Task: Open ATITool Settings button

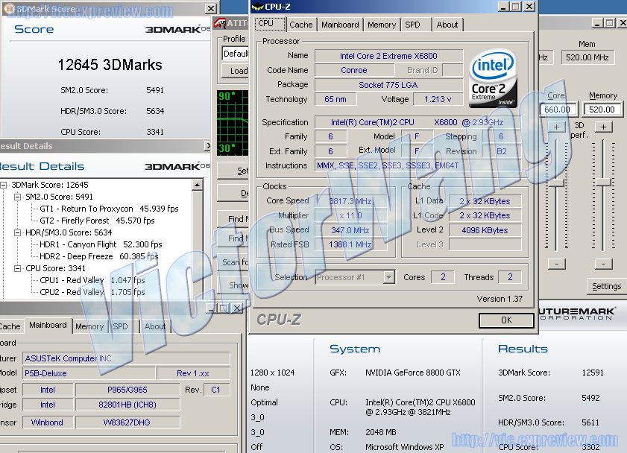Action: tap(606, 286)
